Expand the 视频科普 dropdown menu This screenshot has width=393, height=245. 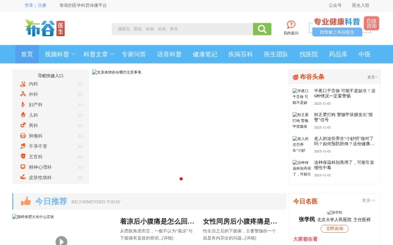(x=74, y=54)
